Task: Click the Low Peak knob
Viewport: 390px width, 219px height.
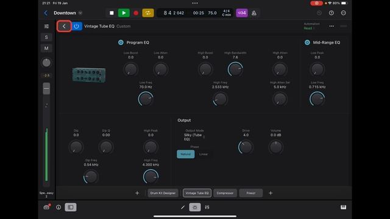Action: 317,69
